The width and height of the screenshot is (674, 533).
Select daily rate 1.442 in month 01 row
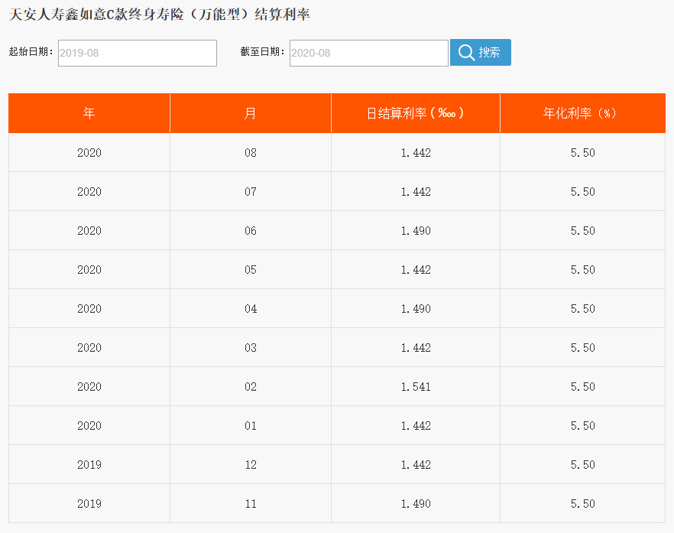tap(416, 425)
